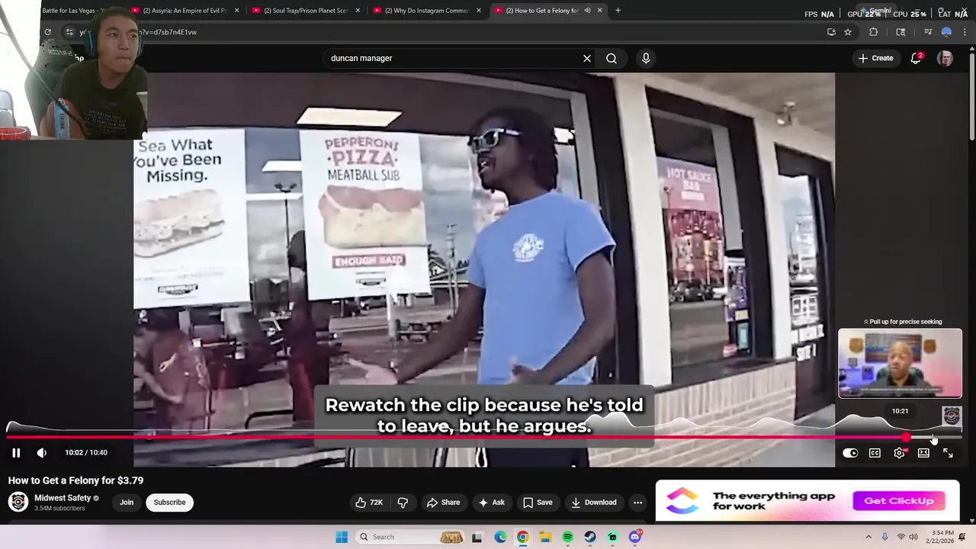Open the Chrome extensions puzzle icon
976x549 pixels.
click(874, 32)
